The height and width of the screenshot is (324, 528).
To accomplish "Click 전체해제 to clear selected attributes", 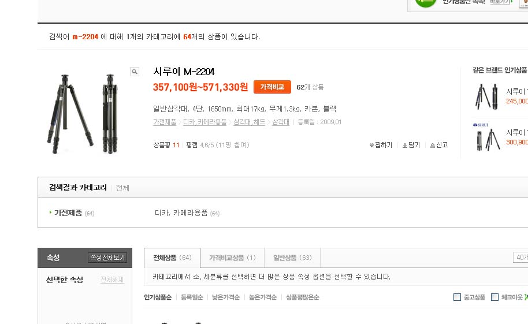I will click(112, 280).
